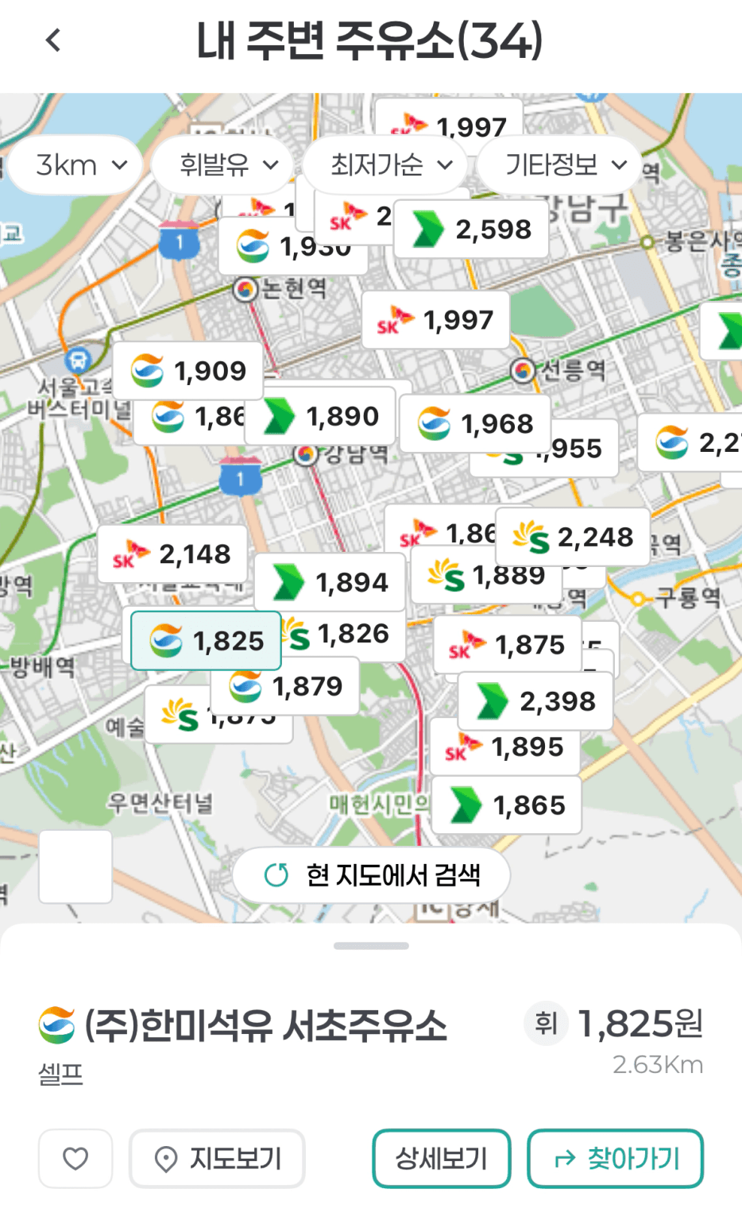Select the 1,968 station marker
Viewport: 742px width, 1231px height.
point(475,424)
